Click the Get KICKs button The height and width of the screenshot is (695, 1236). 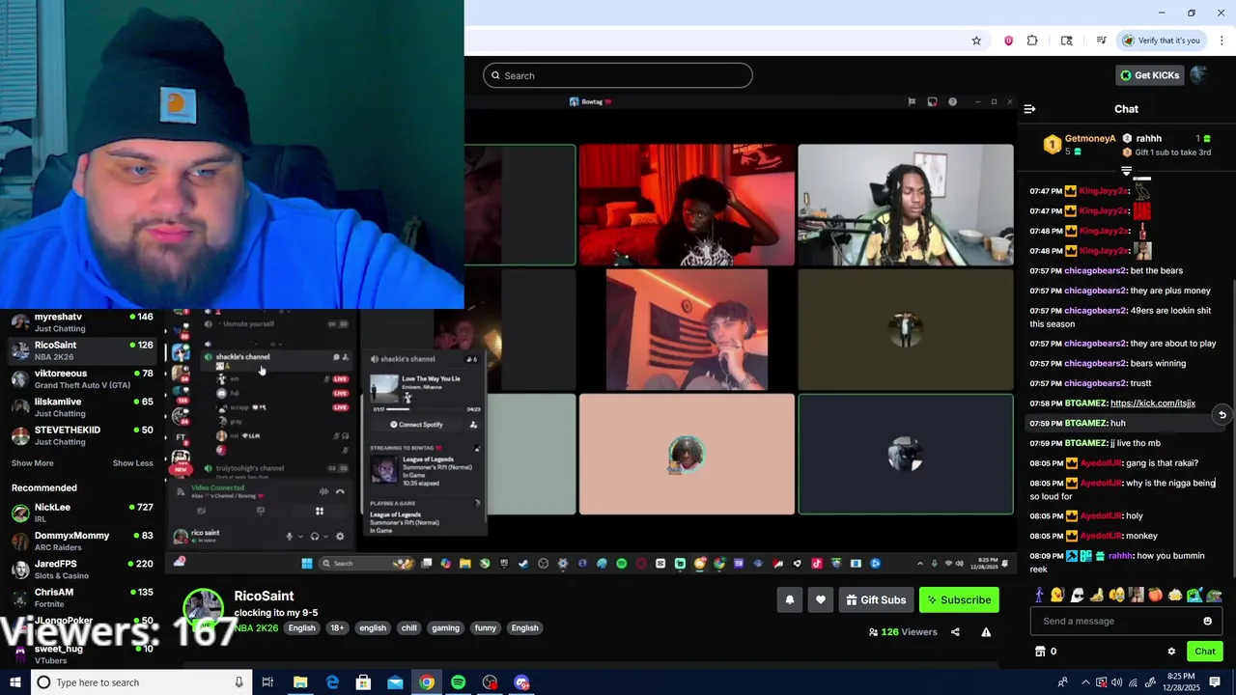1149,75
